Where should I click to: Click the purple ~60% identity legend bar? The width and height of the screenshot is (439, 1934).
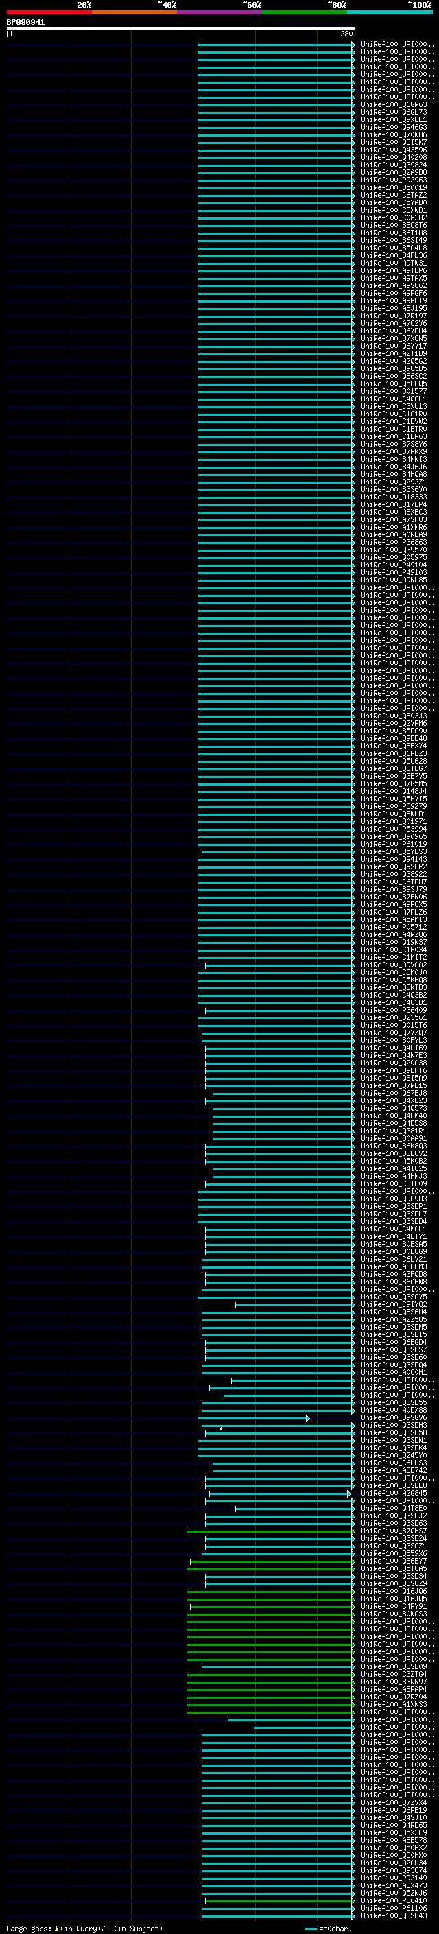tap(220, 12)
